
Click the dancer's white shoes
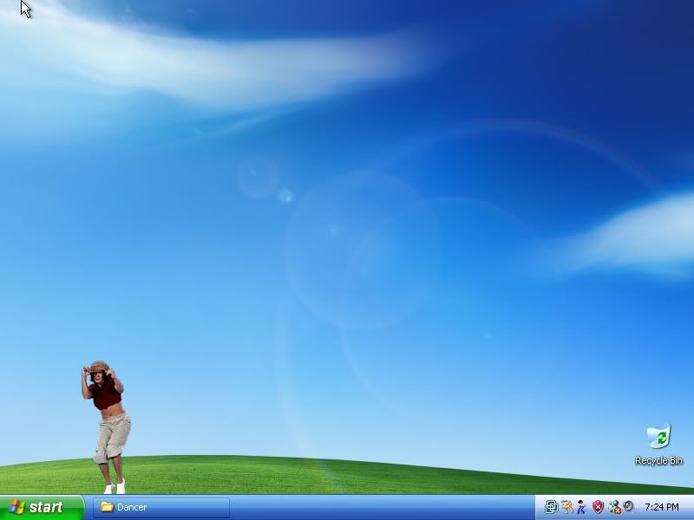coord(115,487)
